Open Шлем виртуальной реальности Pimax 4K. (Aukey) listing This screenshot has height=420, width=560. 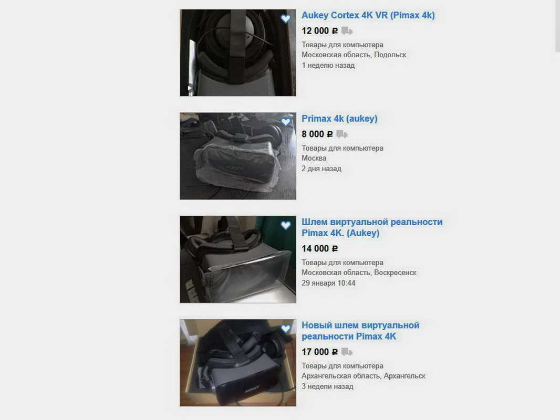[372, 227]
